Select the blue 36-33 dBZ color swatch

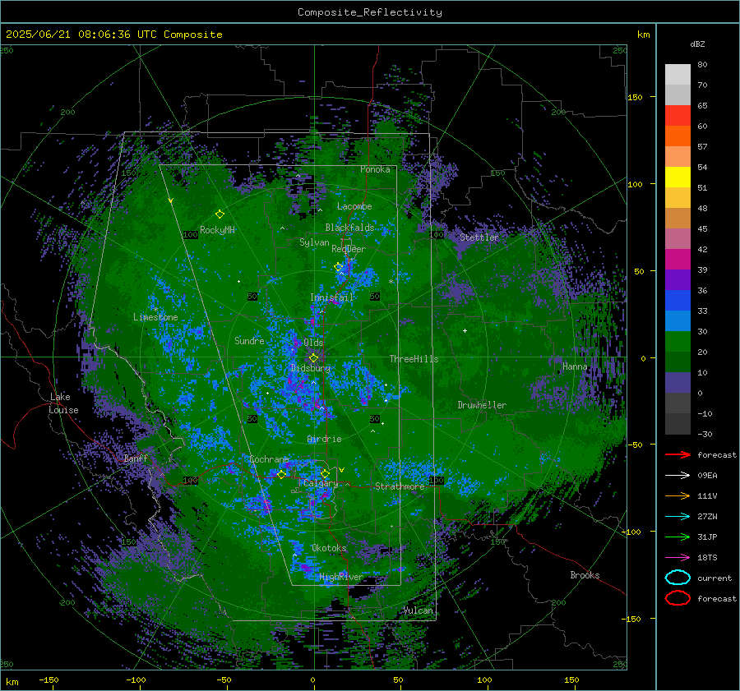coord(678,300)
